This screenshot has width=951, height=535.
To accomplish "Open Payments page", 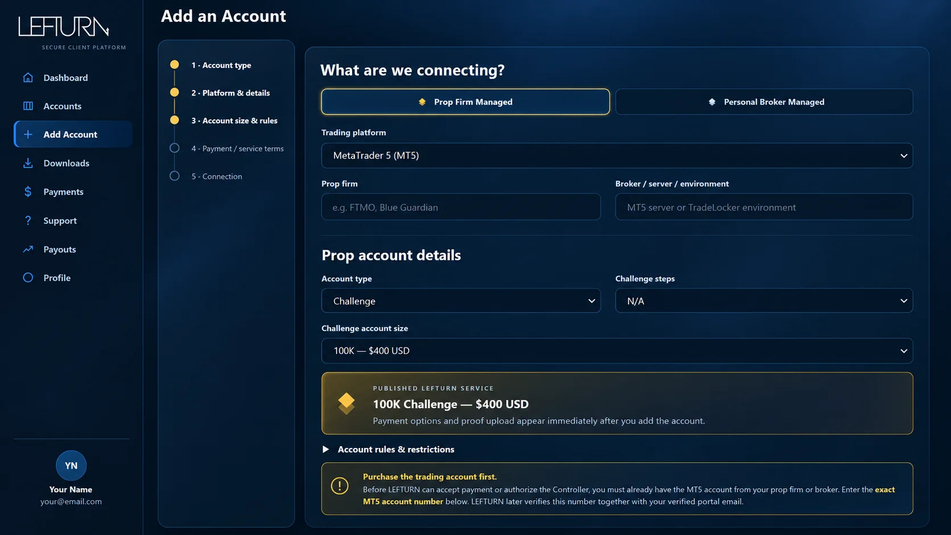I will click(73, 192).
